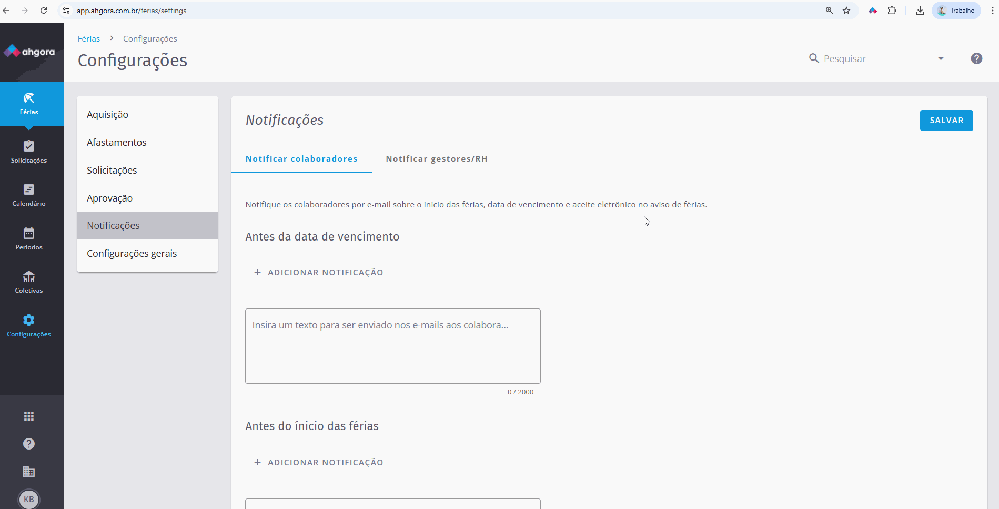Open Coletivas in the sidebar
This screenshot has width=999, height=509.
(x=29, y=282)
